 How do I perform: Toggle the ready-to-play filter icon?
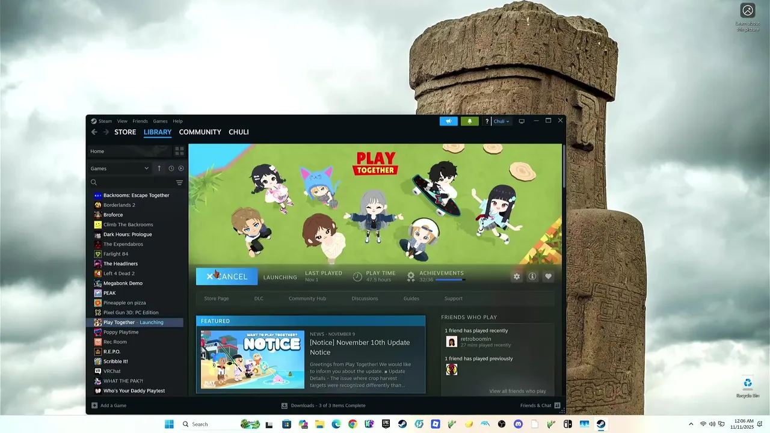(x=180, y=168)
